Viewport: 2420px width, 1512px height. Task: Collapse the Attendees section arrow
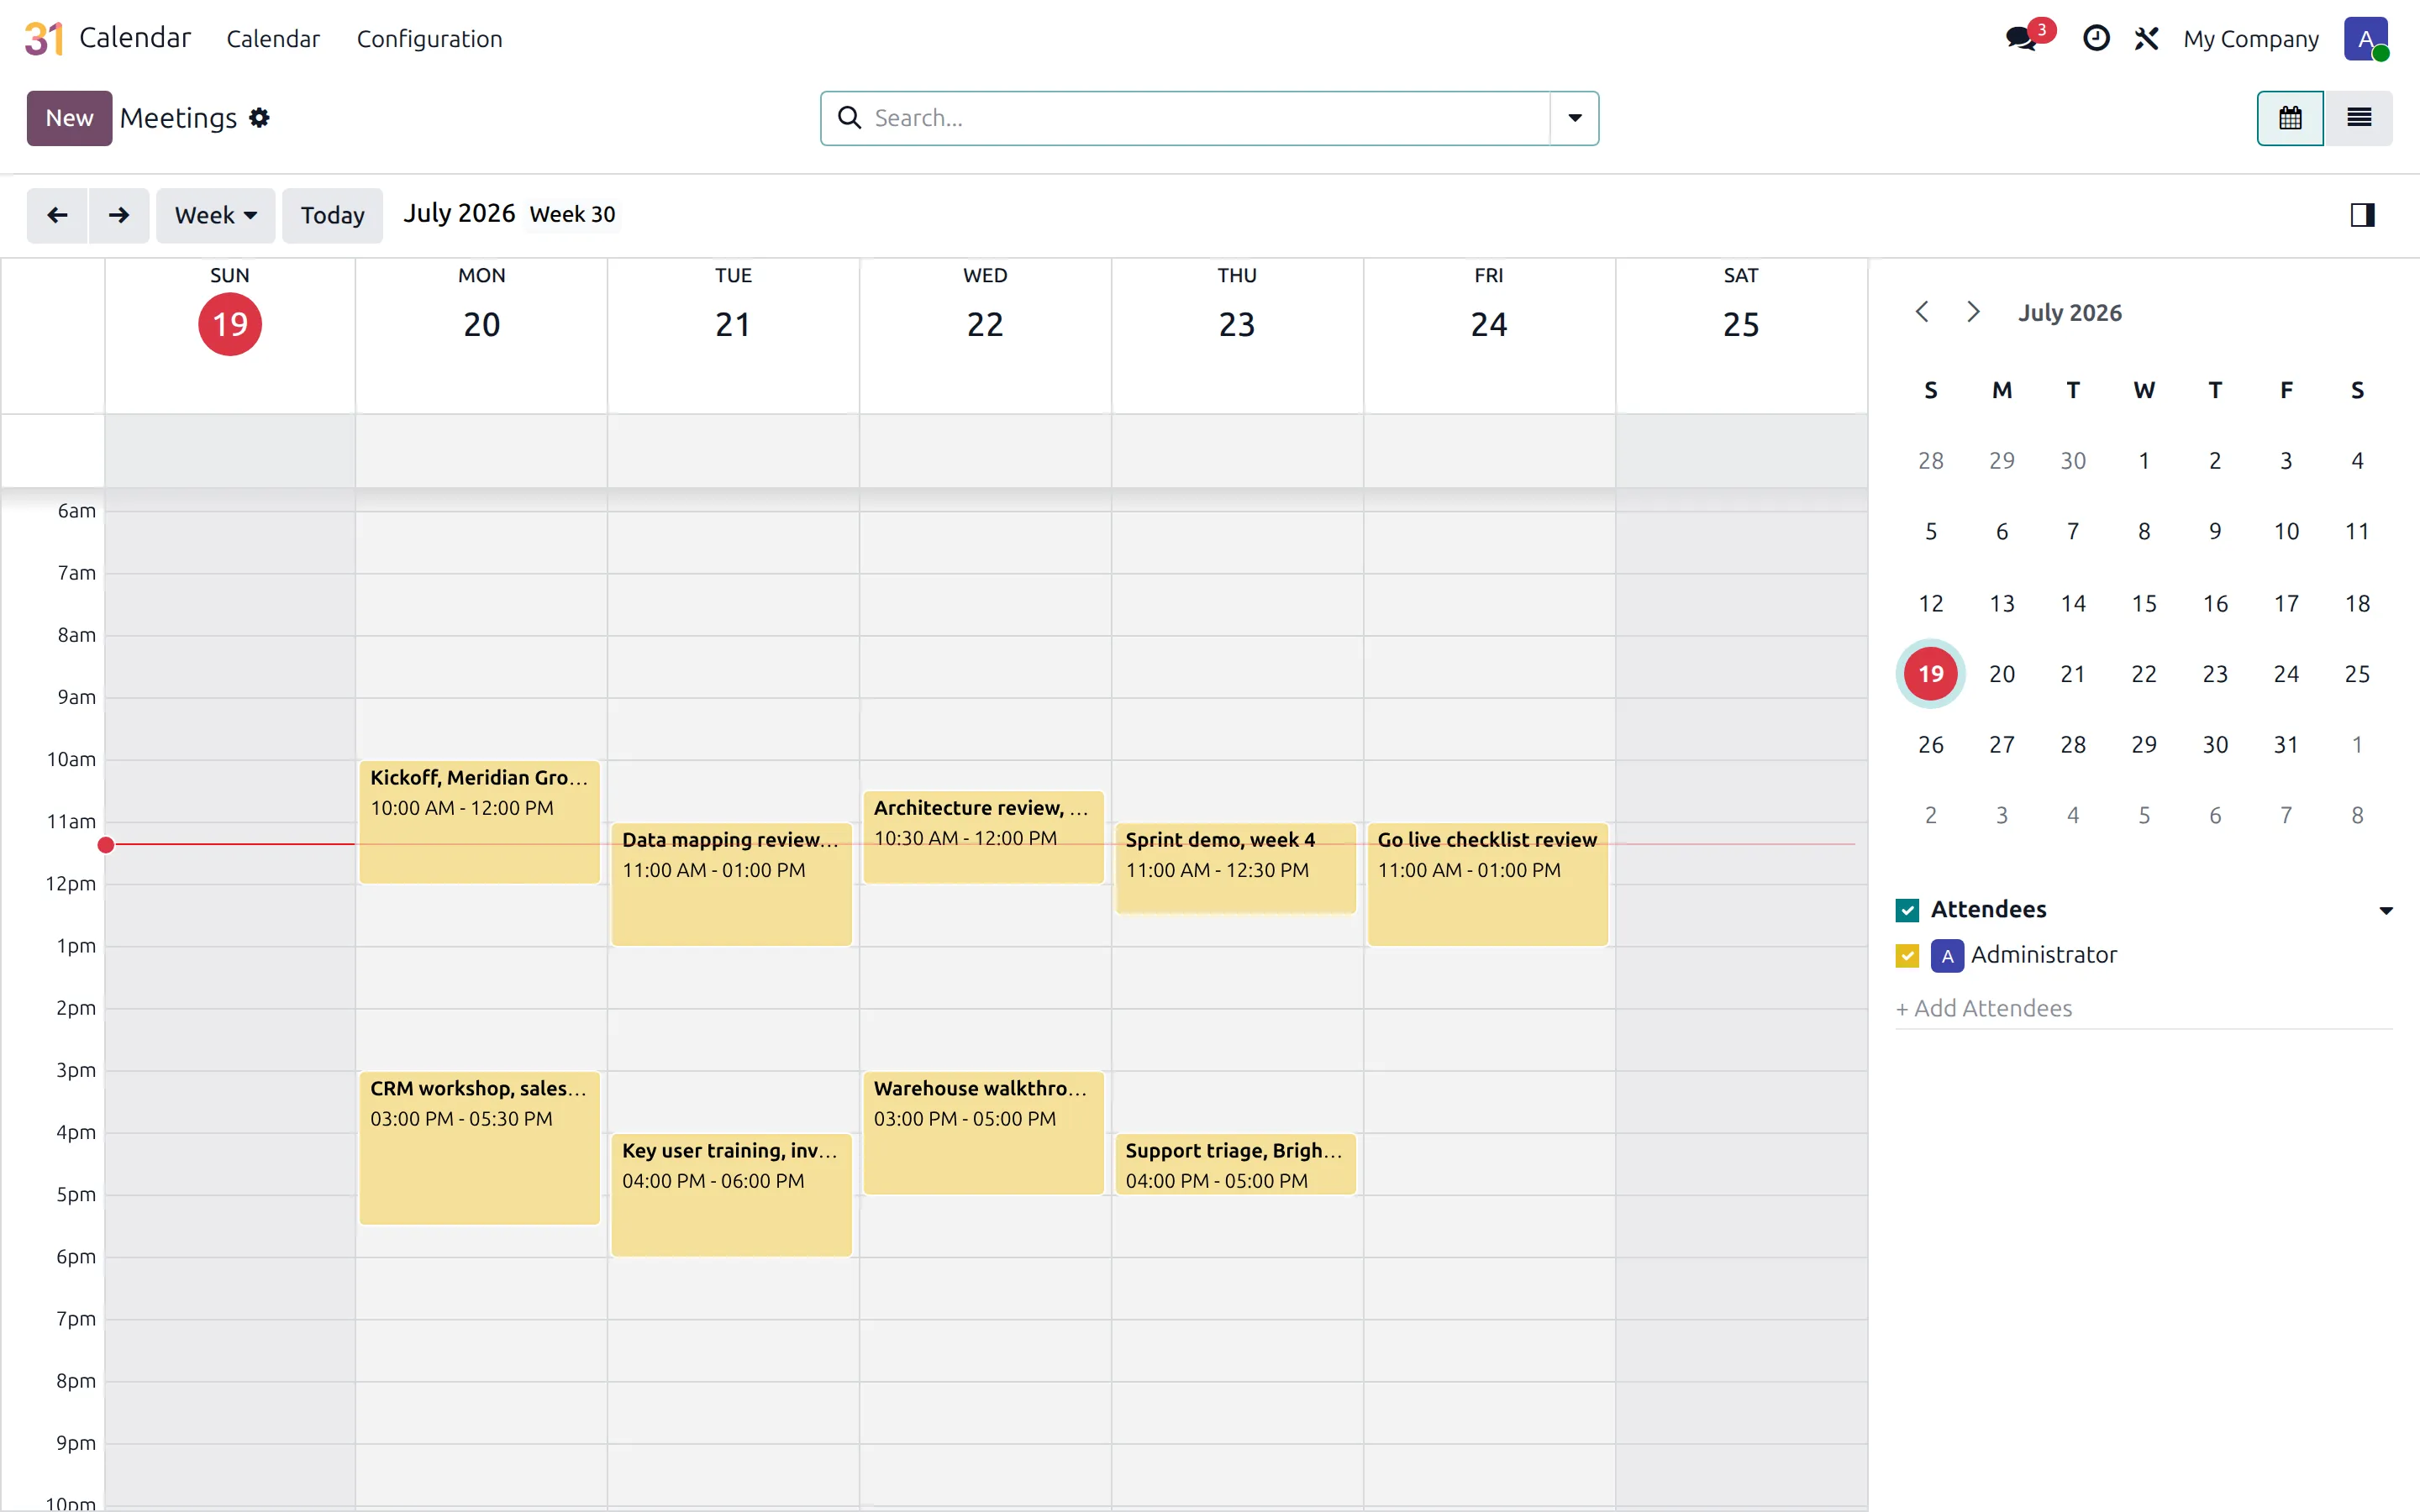tap(2386, 910)
